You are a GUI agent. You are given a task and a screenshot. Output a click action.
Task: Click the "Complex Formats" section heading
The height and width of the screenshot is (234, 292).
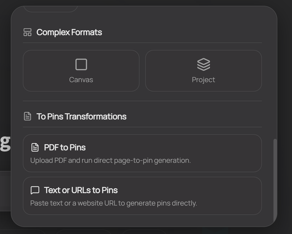click(69, 32)
